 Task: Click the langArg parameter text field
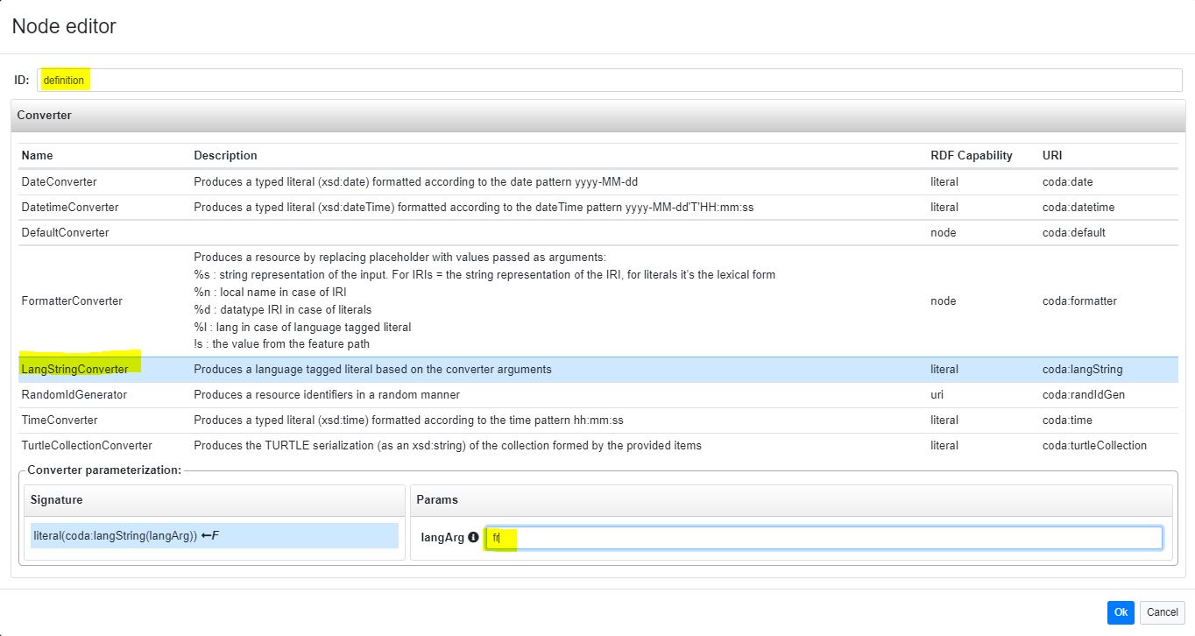(824, 538)
